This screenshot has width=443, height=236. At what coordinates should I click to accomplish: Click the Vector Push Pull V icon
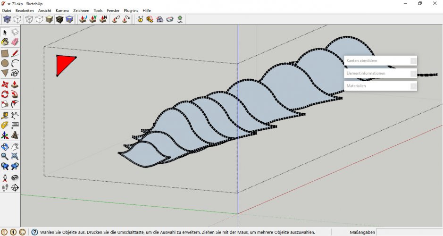click(x=93, y=19)
